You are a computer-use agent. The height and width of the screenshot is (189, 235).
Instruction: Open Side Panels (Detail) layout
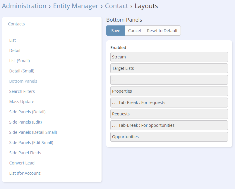click(x=28, y=112)
